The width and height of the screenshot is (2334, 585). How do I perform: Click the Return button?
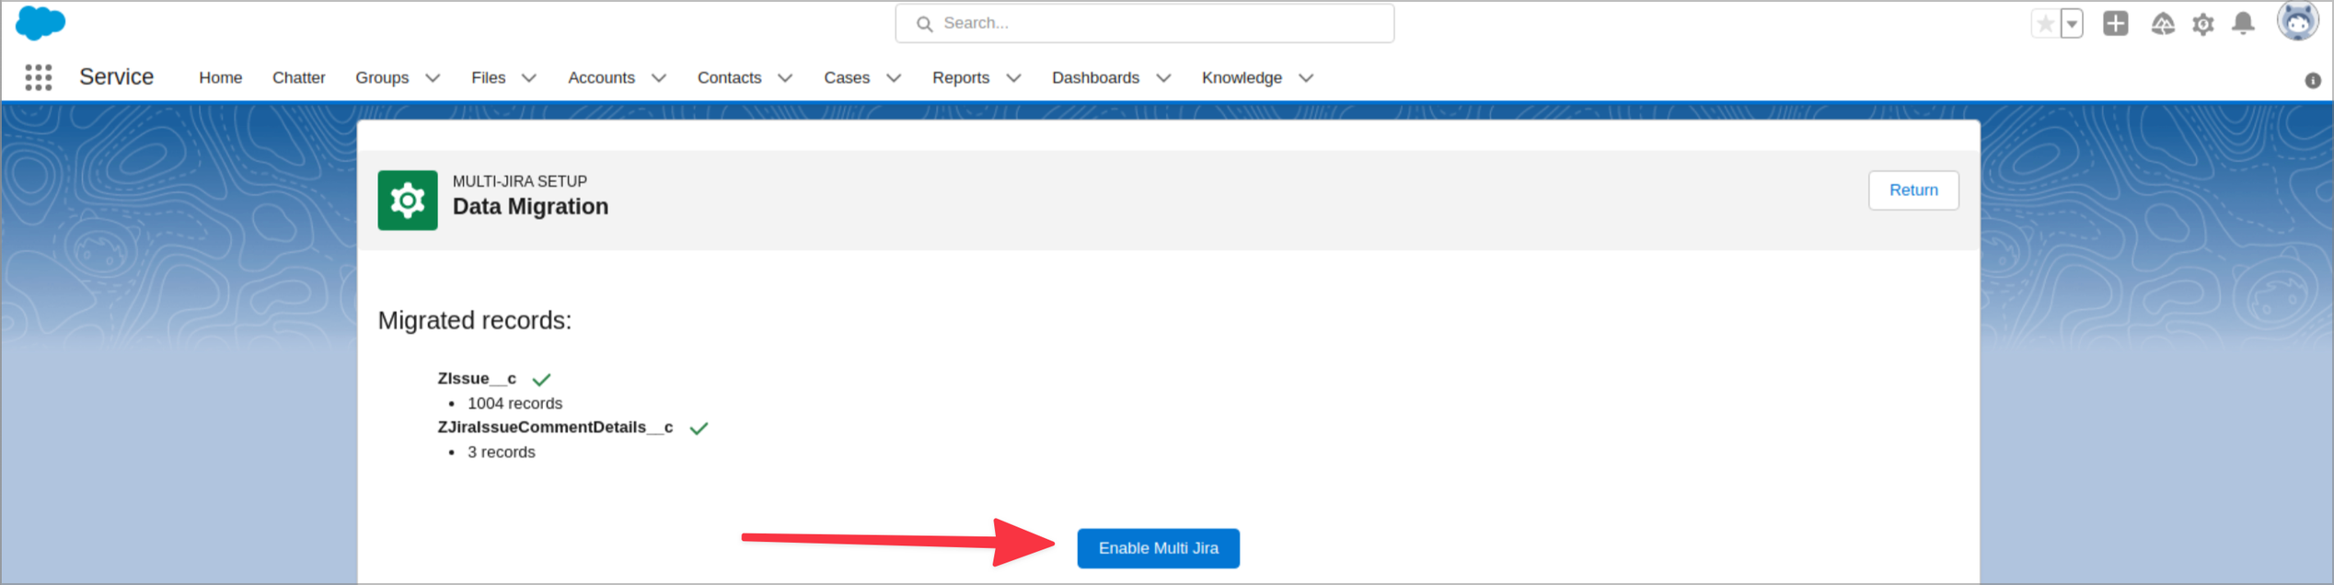(1912, 190)
